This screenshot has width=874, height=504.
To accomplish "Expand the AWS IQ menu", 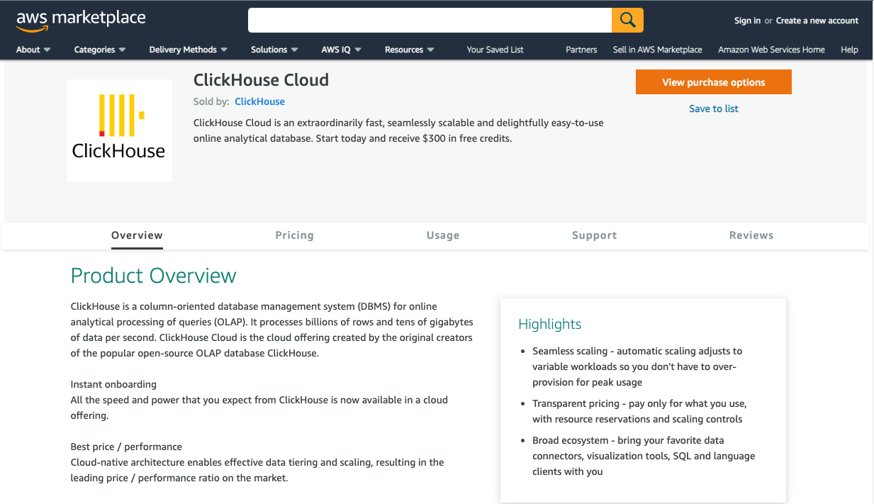I will click(341, 50).
